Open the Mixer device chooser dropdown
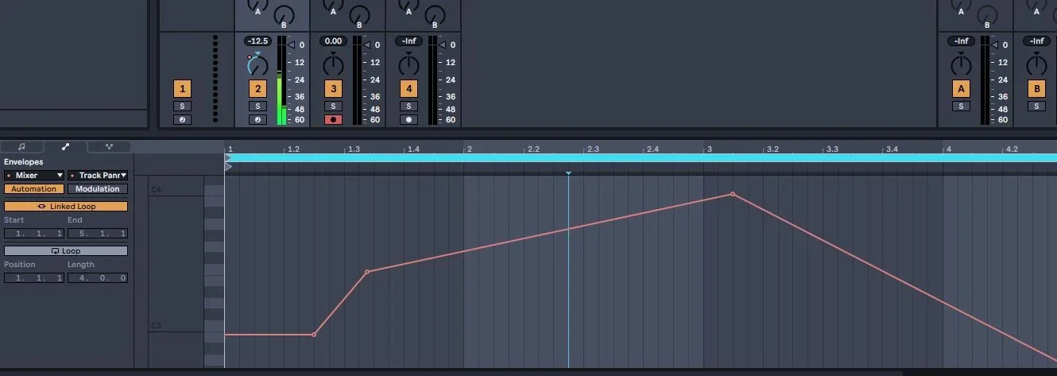The image size is (1057, 376). click(x=34, y=175)
